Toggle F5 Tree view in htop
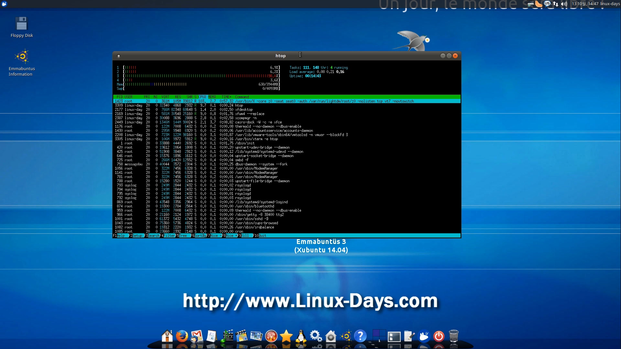The height and width of the screenshot is (349, 621). point(182,236)
